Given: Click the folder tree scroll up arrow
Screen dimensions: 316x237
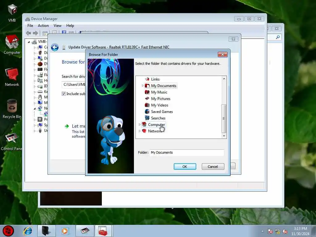Looking at the screenshot, I should (x=224, y=79).
